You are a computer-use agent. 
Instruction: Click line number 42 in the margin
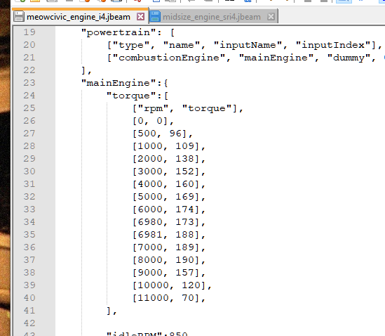pyautogui.click(x=29, y=323)
